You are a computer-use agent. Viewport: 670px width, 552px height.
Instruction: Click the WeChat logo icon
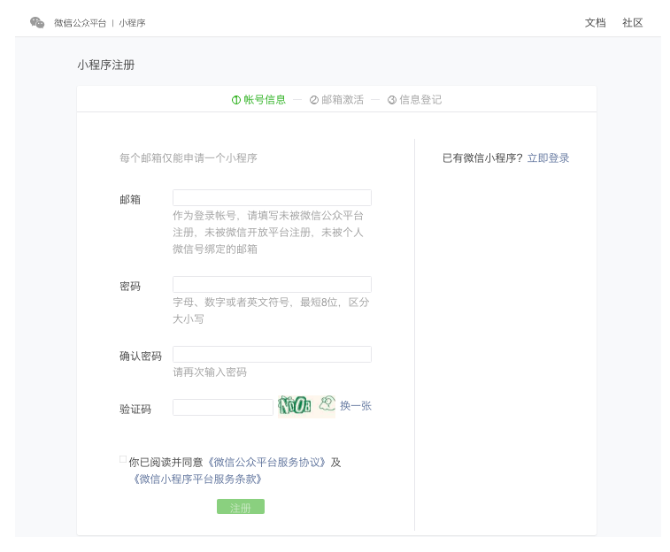(37, 23)
